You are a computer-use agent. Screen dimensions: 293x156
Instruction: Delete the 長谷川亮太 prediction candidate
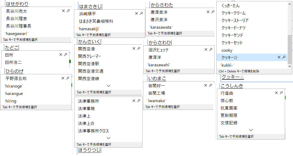(x=63, y=11)
